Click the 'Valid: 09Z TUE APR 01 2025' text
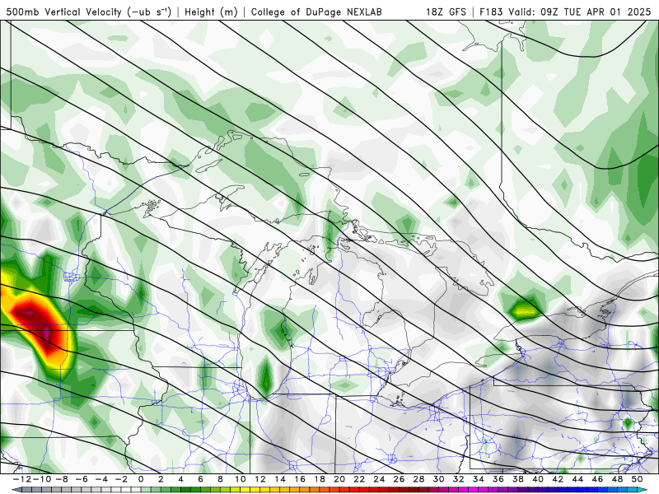Image resolution: width=659 pixels, height=494 pixels. point(580,12)
